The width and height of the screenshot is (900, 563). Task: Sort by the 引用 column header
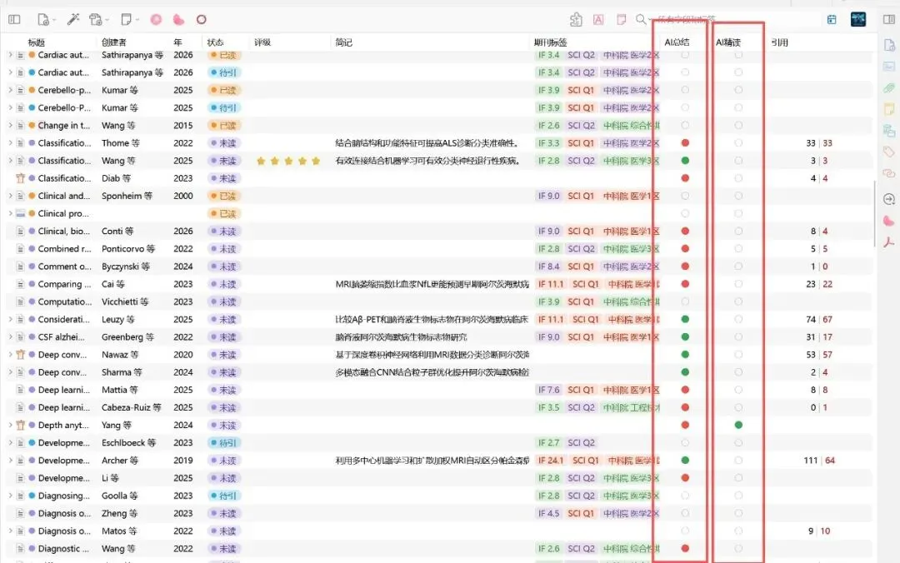pyautogui.click(x=779, y=42)
